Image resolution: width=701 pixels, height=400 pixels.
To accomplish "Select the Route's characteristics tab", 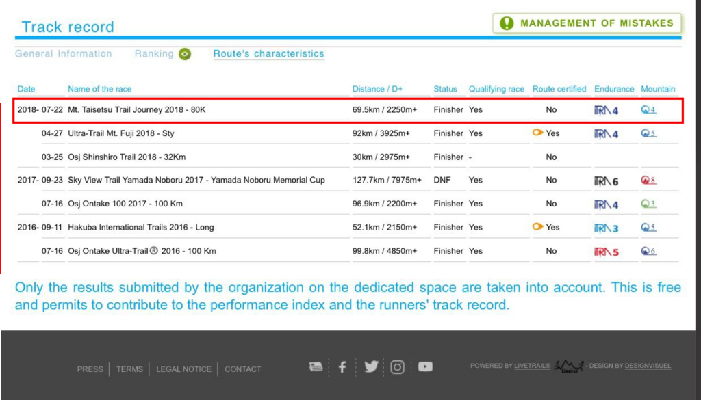I will pos(268,53).
